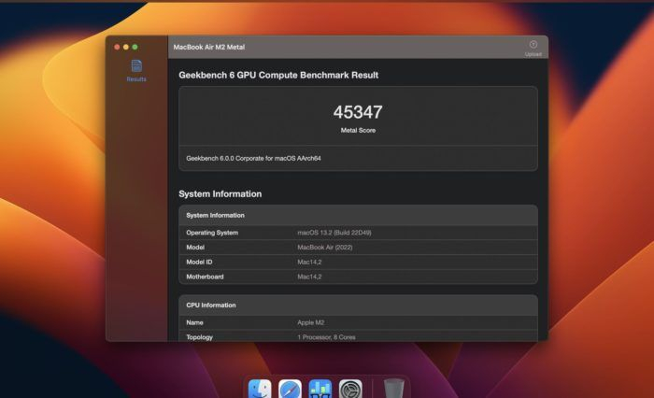
Task: Select the Model row label
Action: tap(195, 248)
